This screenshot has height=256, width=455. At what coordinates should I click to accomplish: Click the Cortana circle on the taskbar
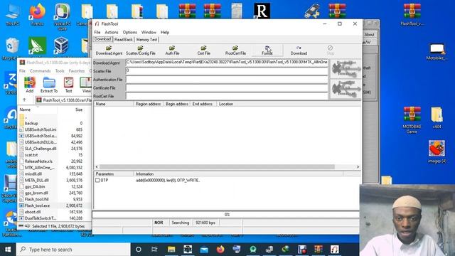pos(139,250)
